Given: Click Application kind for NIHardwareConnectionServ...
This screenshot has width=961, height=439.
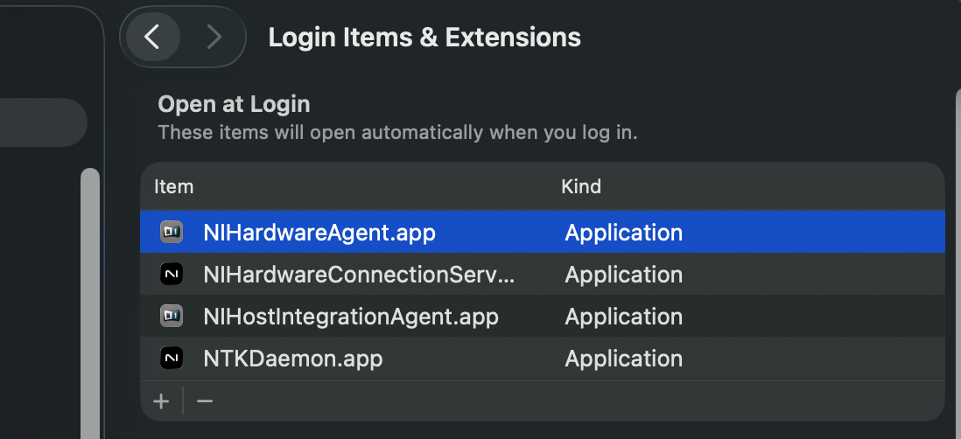Looking at the screenshot, I should coord(623,275).
